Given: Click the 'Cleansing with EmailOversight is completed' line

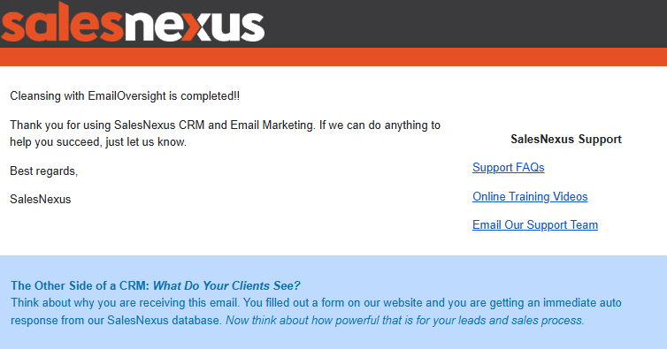Looking at the screenshot, I should (125, 96).
